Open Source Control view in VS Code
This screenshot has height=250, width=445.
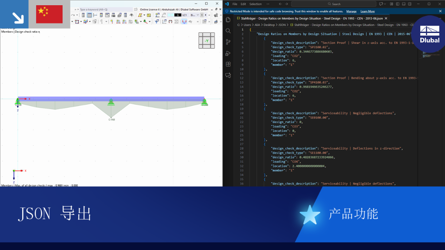(x=228, y=42)
